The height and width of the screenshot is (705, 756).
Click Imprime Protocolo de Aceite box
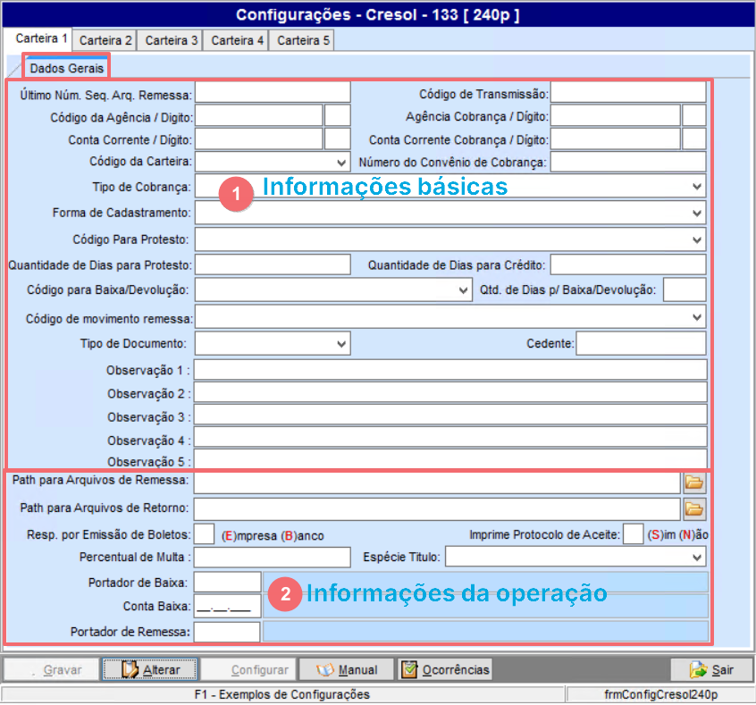click(x=633, y=534)
